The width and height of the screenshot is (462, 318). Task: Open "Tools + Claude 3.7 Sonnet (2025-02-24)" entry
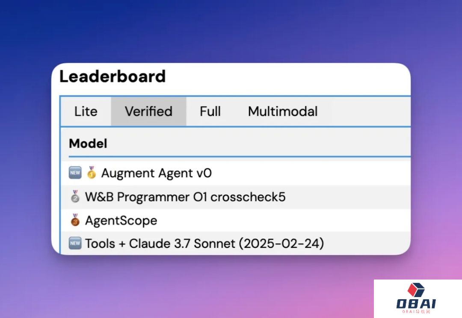[x=204, y=244]
